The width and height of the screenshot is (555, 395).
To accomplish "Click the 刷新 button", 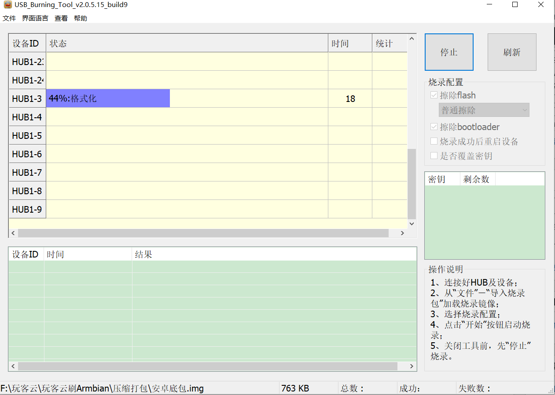I will pyautogui.click(x=512, y=52).
